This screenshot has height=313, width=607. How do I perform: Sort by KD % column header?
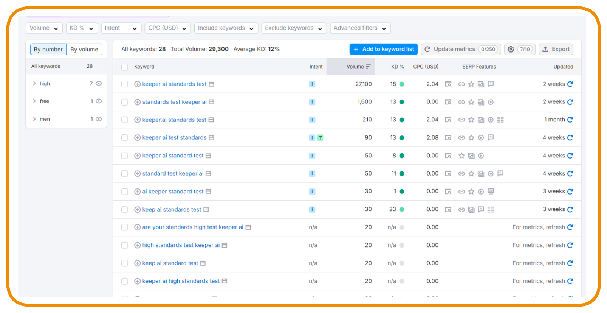pos(397,67)
